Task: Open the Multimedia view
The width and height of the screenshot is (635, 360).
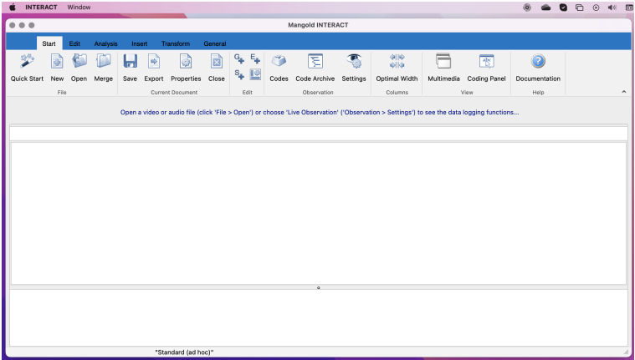Action: click(x=443, y=68)
